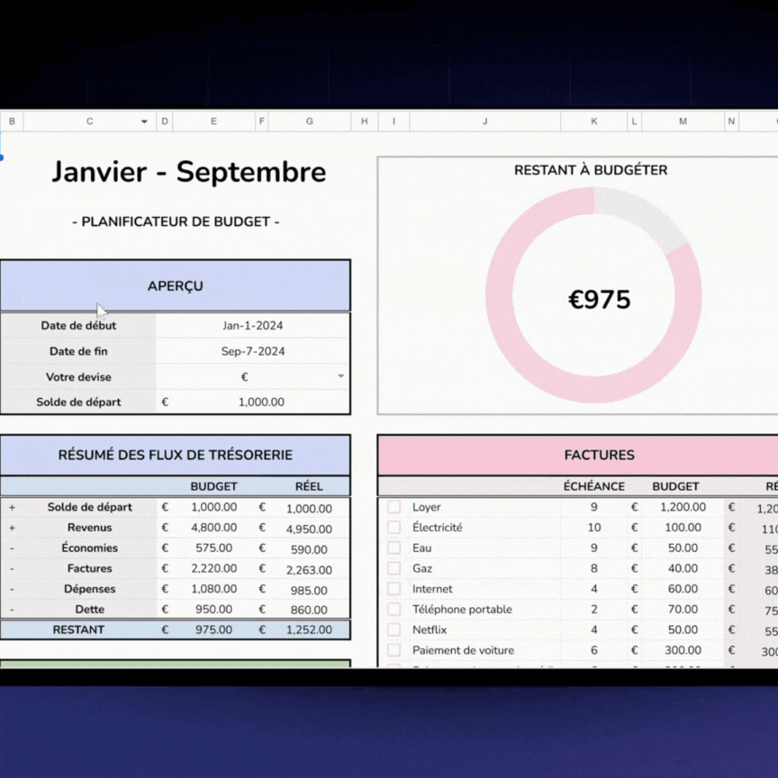The width and height of the screenshot is (778, 778).
Task: Toggle the Netflix paid checkbox
Action: 394,629
